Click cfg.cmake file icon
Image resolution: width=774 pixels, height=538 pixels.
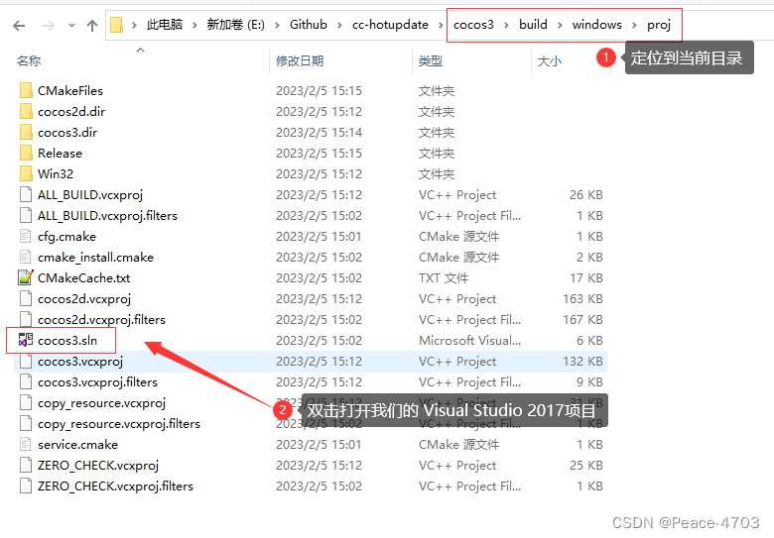coord(26,237)
